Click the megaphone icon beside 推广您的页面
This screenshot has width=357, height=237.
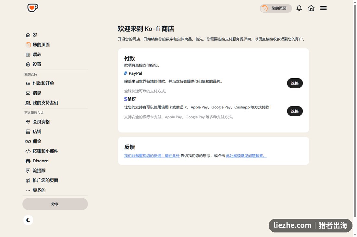tap(28, 181)
